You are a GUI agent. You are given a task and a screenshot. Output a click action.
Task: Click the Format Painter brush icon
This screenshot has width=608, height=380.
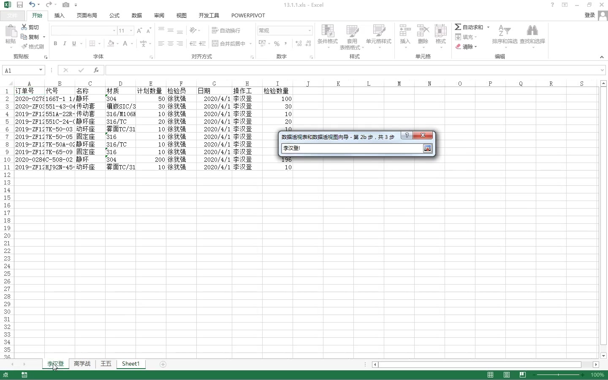pyautogui.click(x=24, y=46)
